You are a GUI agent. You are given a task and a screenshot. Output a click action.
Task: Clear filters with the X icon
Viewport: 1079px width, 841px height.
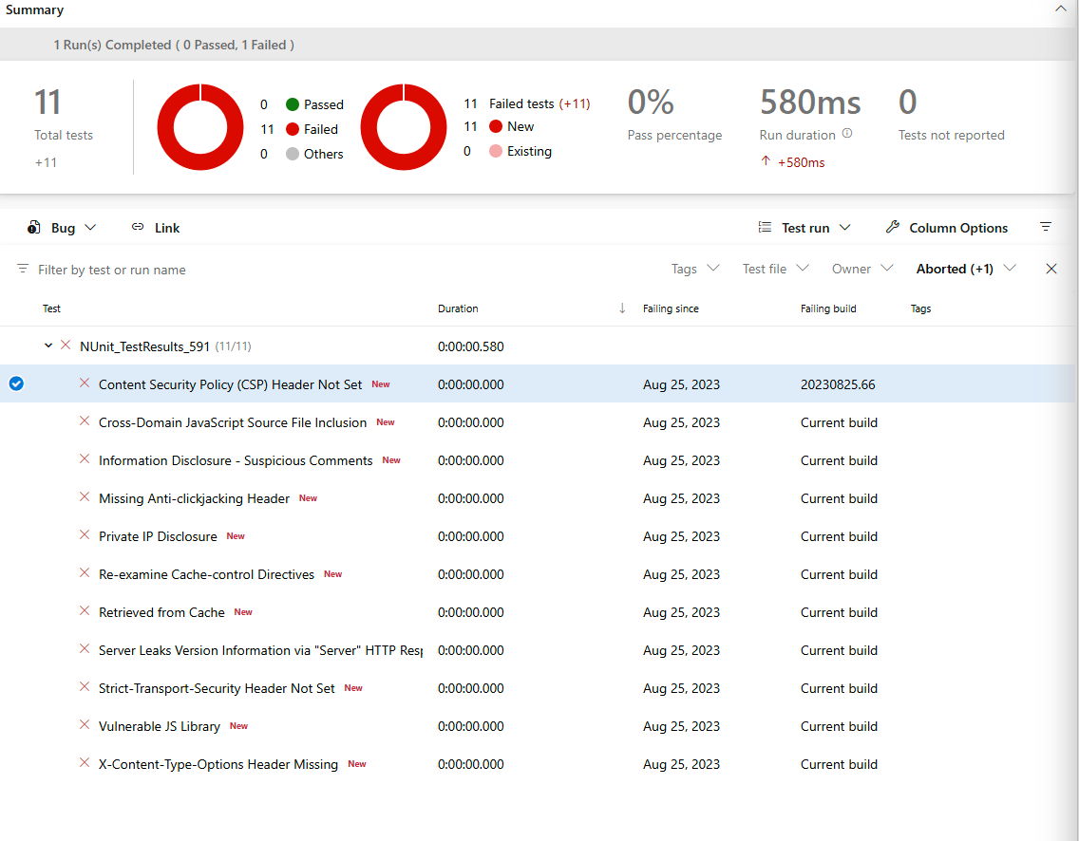pyautogui.click(x=1051, y=269)
